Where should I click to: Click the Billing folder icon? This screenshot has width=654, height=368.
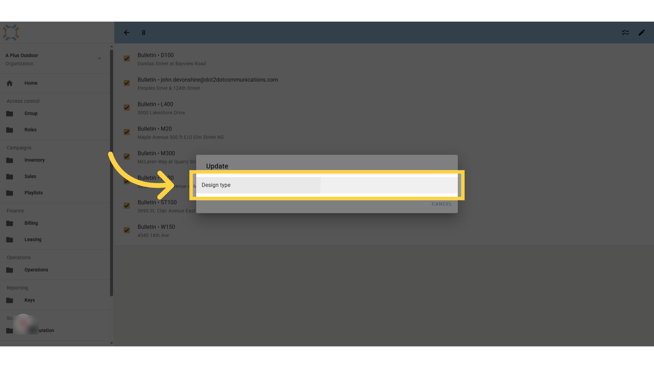click(x=10, y=223)
